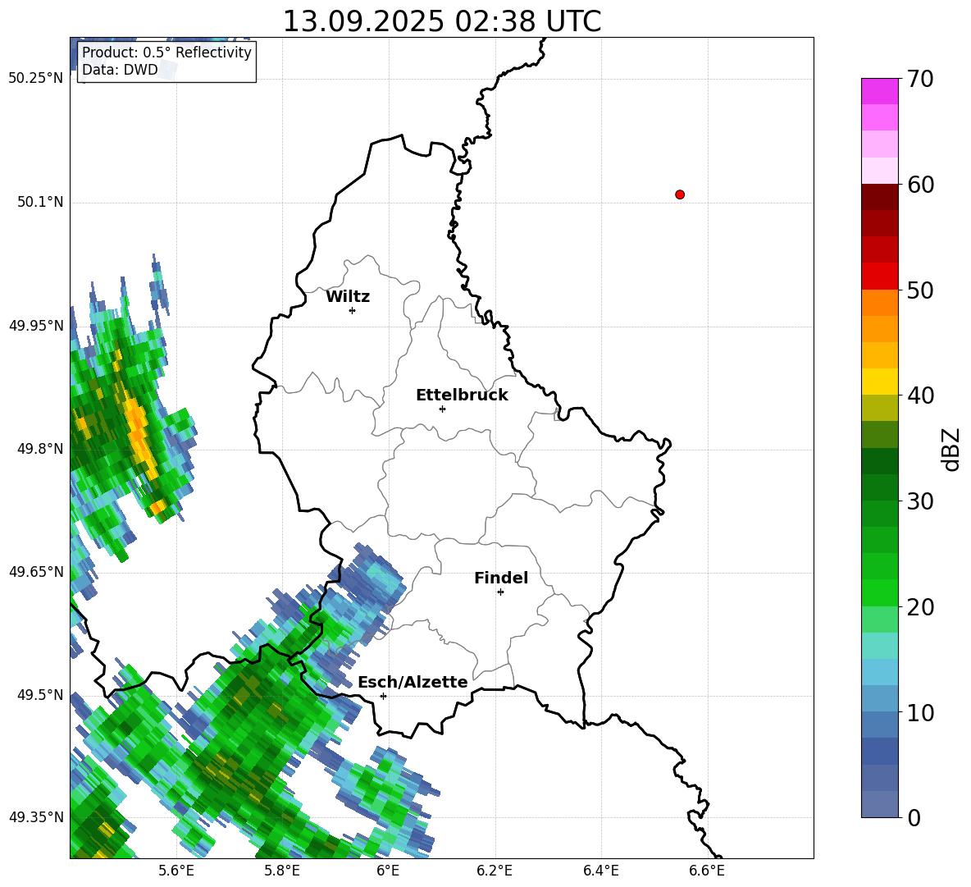Click the 49.95°N latitude label
This screenshot has width=971, height=887.
tap(36, 326)
